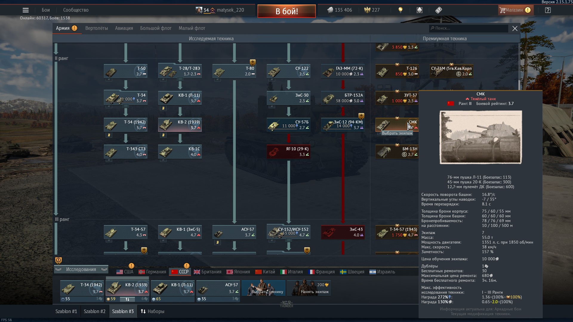The height and width of the screenshot is (322, 573).
Task: Select the ГАЗ-ММ (72-К) vehicle card
Action: click(x=343, y=71)
